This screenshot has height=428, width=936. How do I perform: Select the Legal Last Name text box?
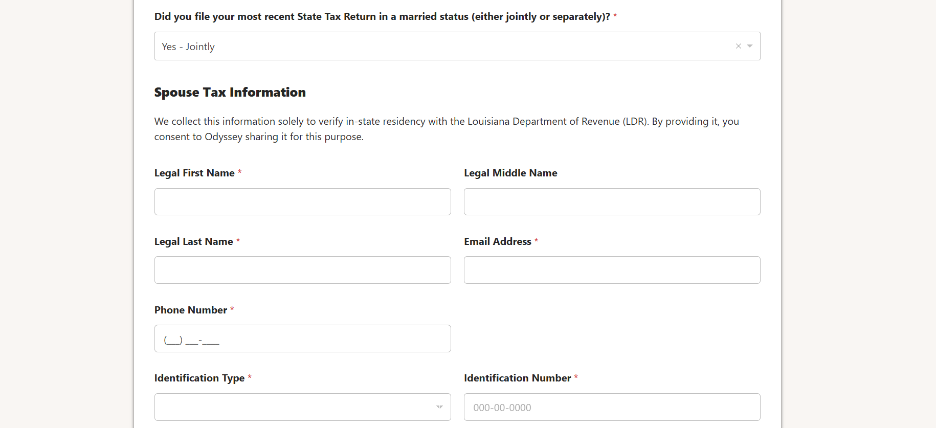point(302,270)
